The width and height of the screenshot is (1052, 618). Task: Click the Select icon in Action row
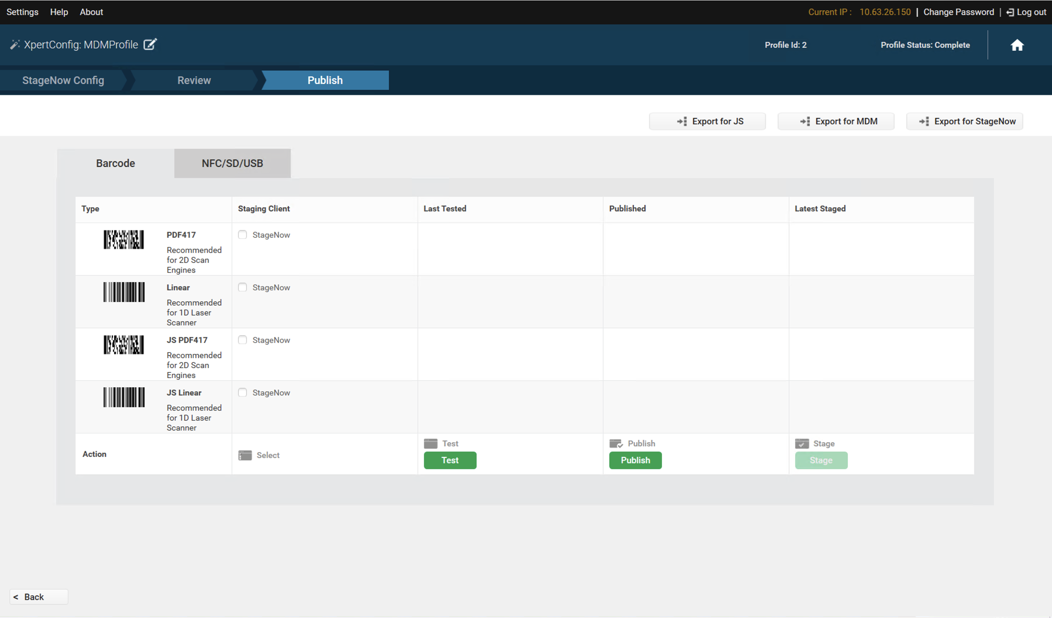245,455
